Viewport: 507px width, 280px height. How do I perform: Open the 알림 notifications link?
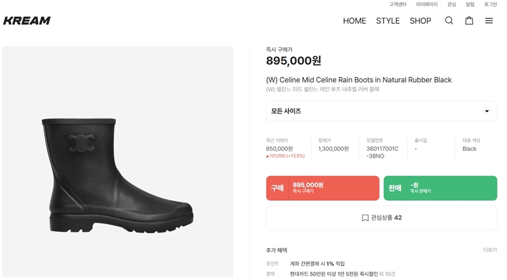pyautogui.click(x=470, y=4)
